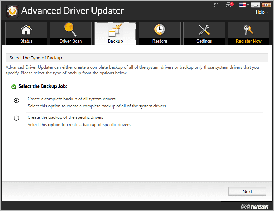Expand the language dropdown arrow beside the flag

[248, 5]
